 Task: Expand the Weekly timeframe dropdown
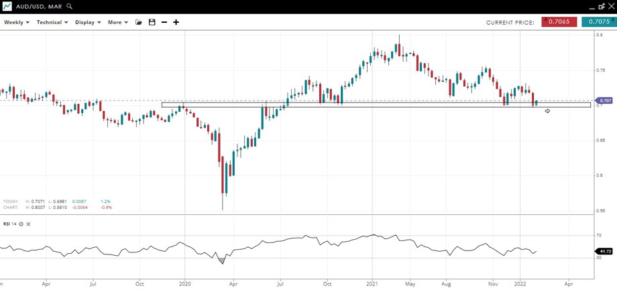pyautogui.click(x=16, y=22)
